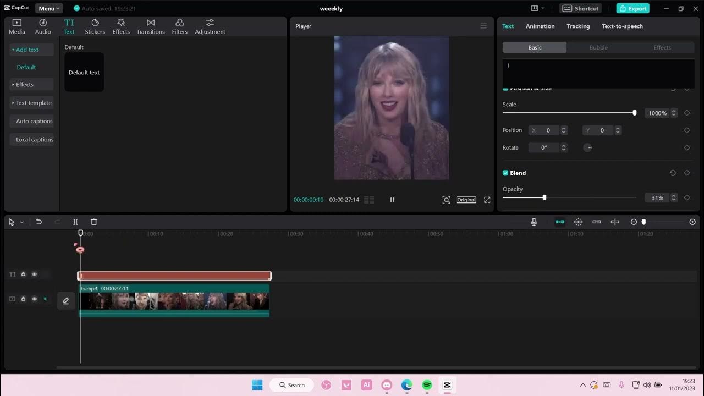Toggle the linkage icon in timeline toolbar

coord(597,222)
